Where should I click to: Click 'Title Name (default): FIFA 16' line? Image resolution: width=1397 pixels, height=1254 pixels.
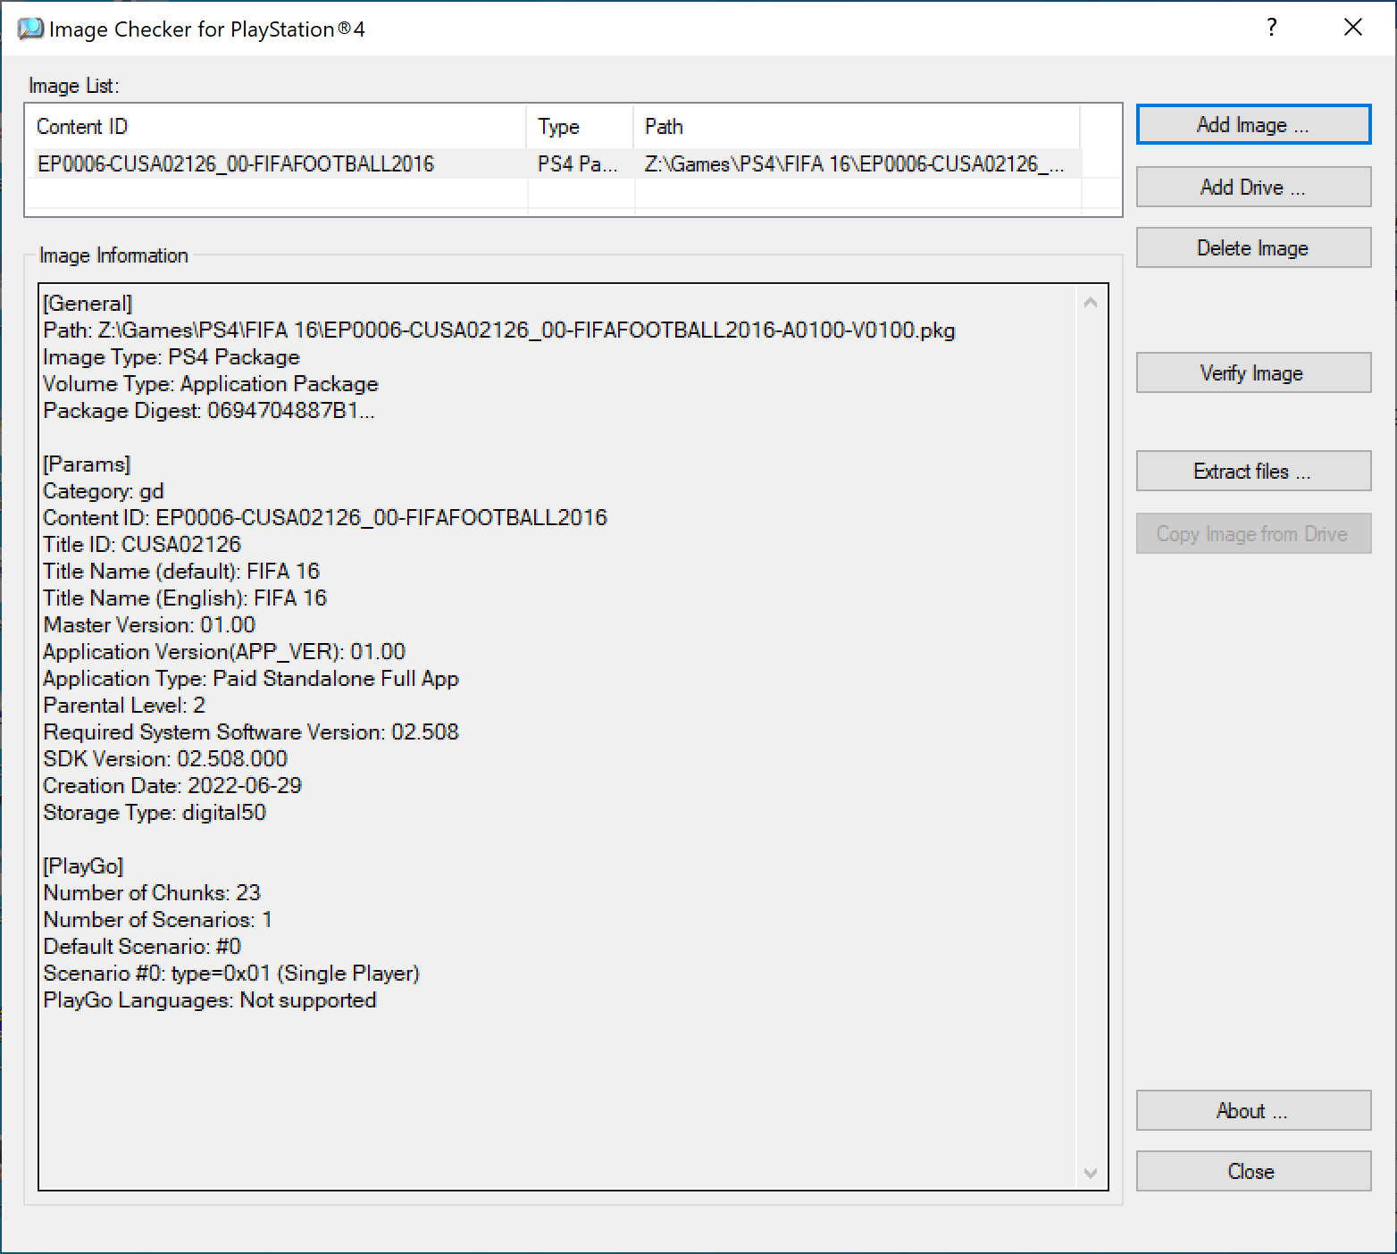coord(181,572)
